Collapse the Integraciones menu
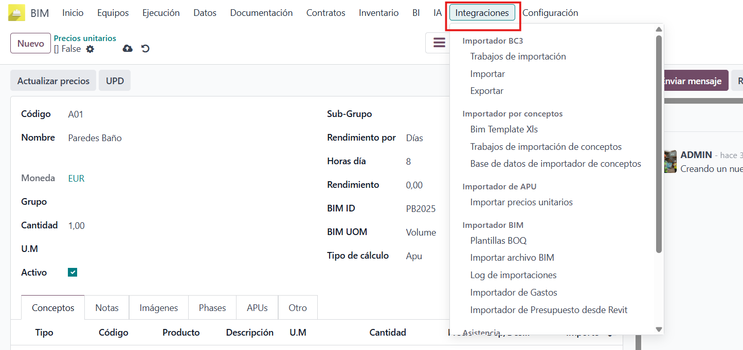 pos(482,13)
